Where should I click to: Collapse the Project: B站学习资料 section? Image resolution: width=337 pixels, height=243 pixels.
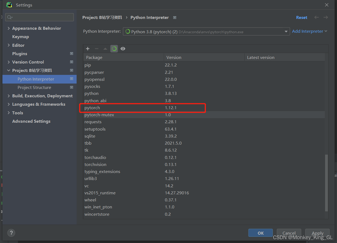[x=9, y=70]
